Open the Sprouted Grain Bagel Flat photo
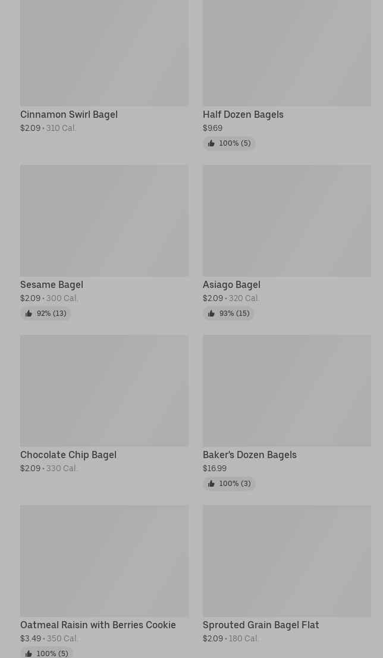The height and width of the screenshot is (658, 383). coord(287,561)
